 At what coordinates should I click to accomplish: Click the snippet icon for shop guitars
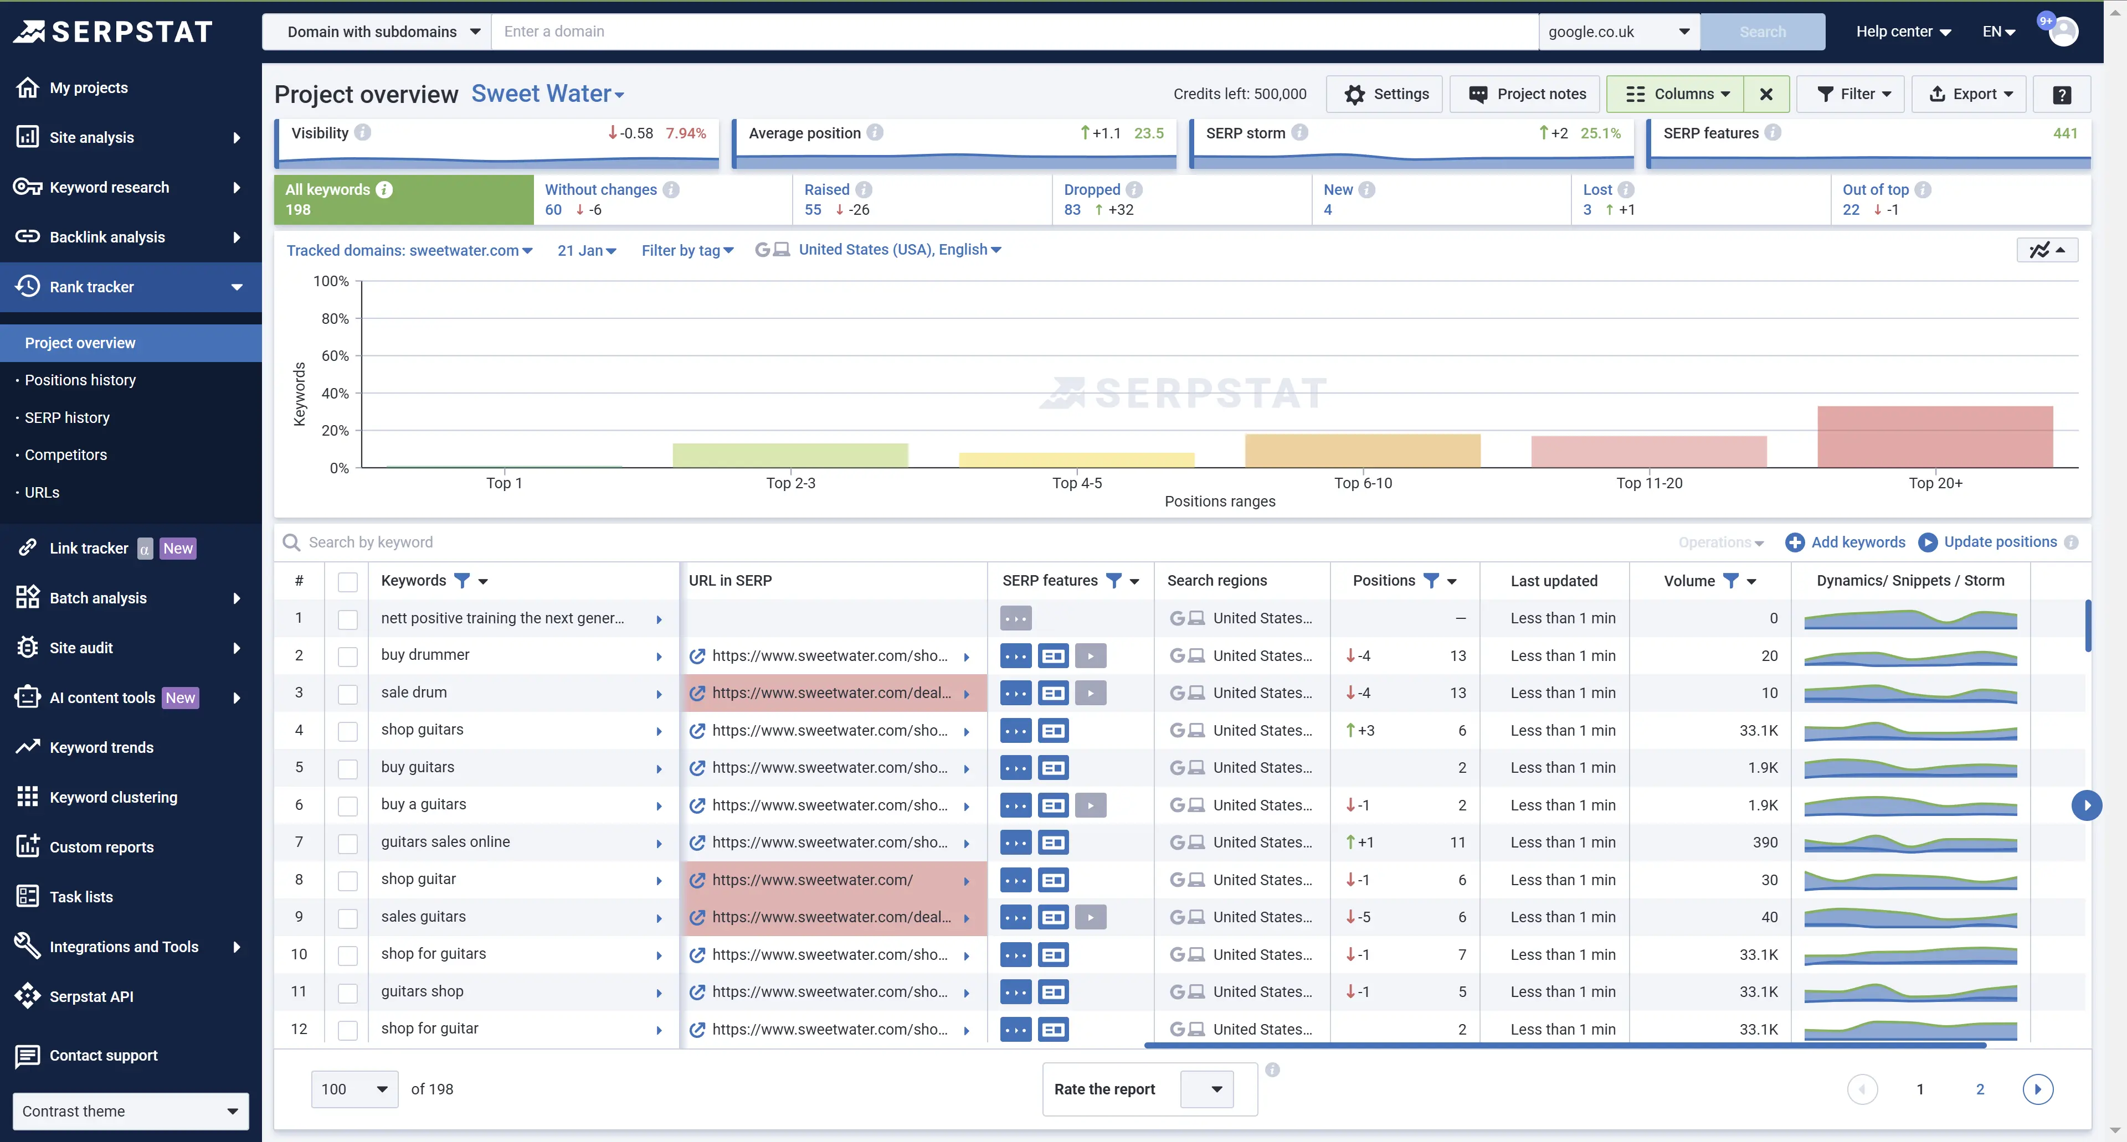(1054, 730)
